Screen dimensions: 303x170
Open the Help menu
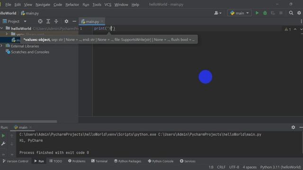135,4
